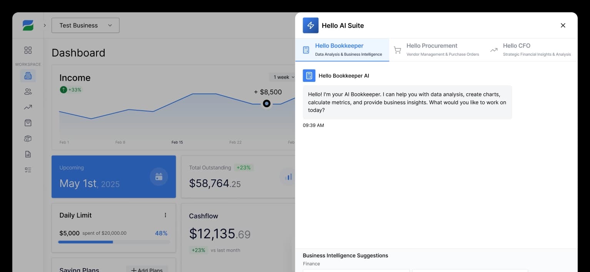
Task: Select the Workspace business icon in sidebar
Action: (x=28, y=76)
